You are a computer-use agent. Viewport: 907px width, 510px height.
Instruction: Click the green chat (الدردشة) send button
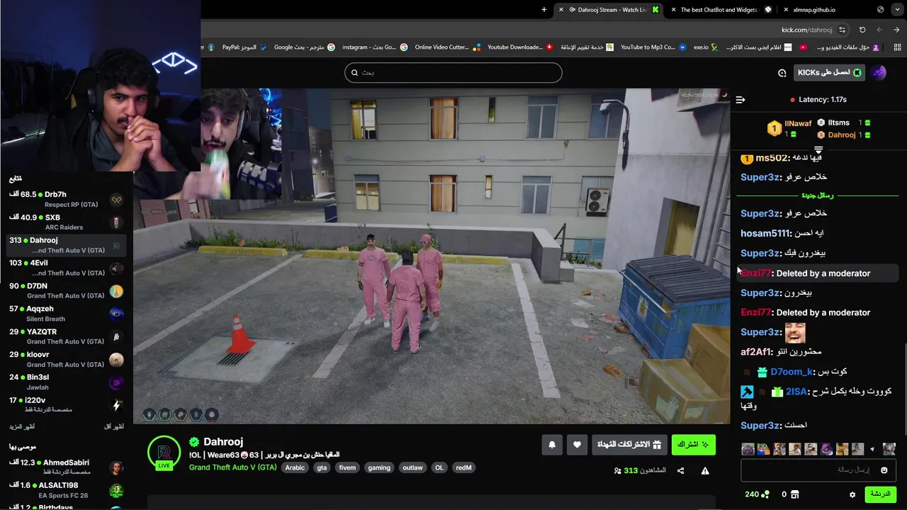[880, 494]
